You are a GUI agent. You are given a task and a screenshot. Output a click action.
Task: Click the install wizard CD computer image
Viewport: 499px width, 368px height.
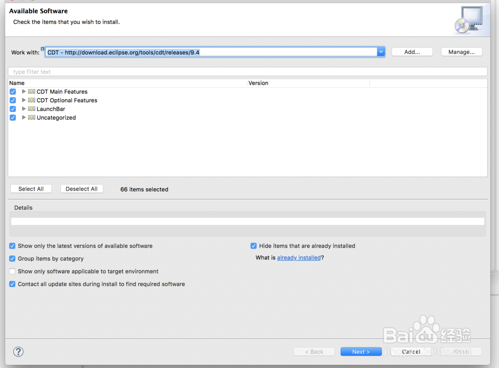469,20
